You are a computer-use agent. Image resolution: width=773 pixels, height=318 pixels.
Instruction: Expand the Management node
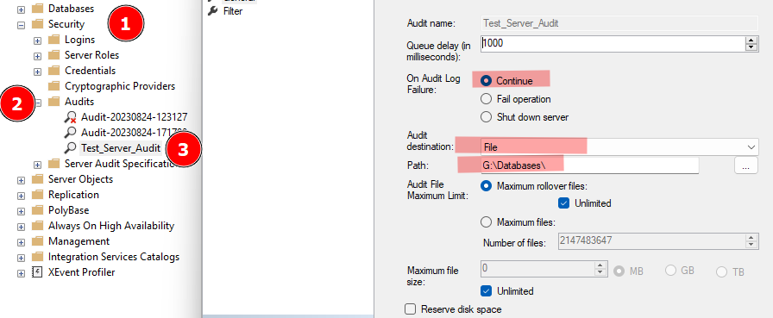pyautogui.click(x=21, y=242)
